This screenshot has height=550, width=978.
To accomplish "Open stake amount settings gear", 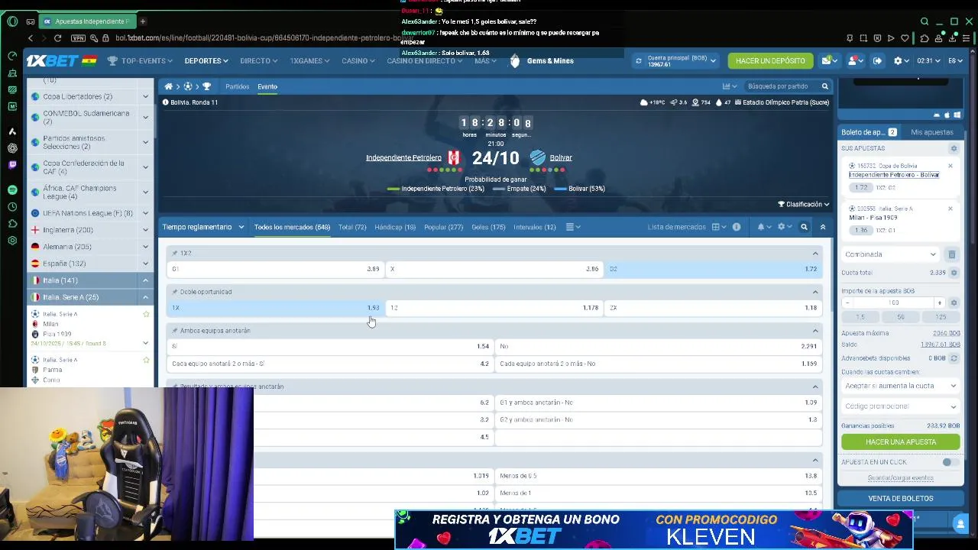I will point(954,302).
